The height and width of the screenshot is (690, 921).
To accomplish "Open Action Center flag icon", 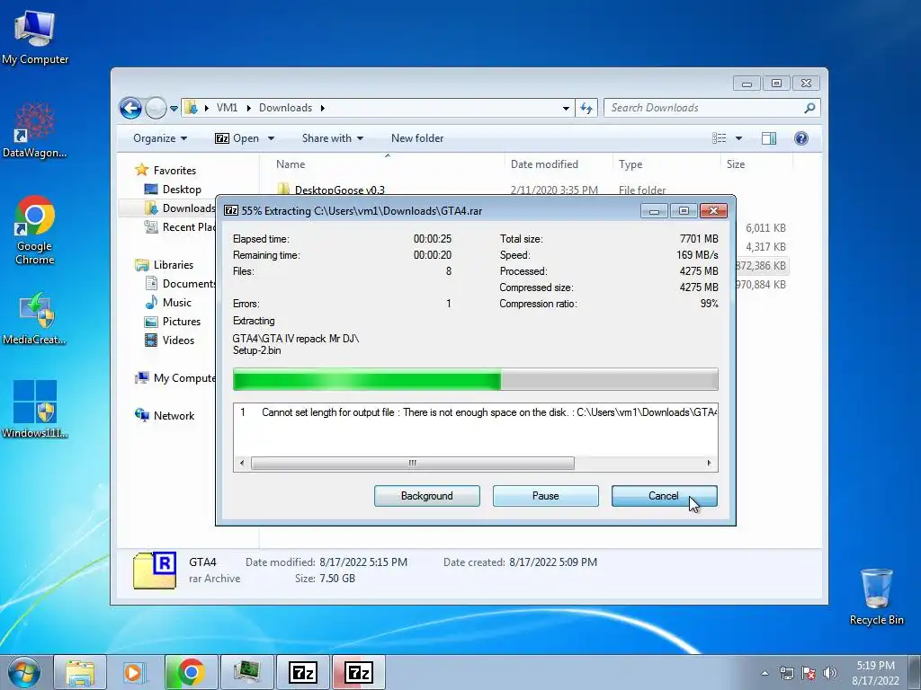I will [x=809, y=673].
